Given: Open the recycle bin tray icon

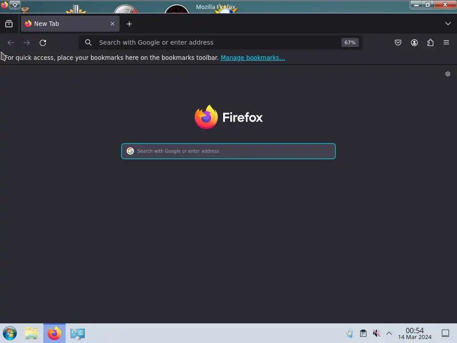Looking at the screenshot, I should coord(349,333).
